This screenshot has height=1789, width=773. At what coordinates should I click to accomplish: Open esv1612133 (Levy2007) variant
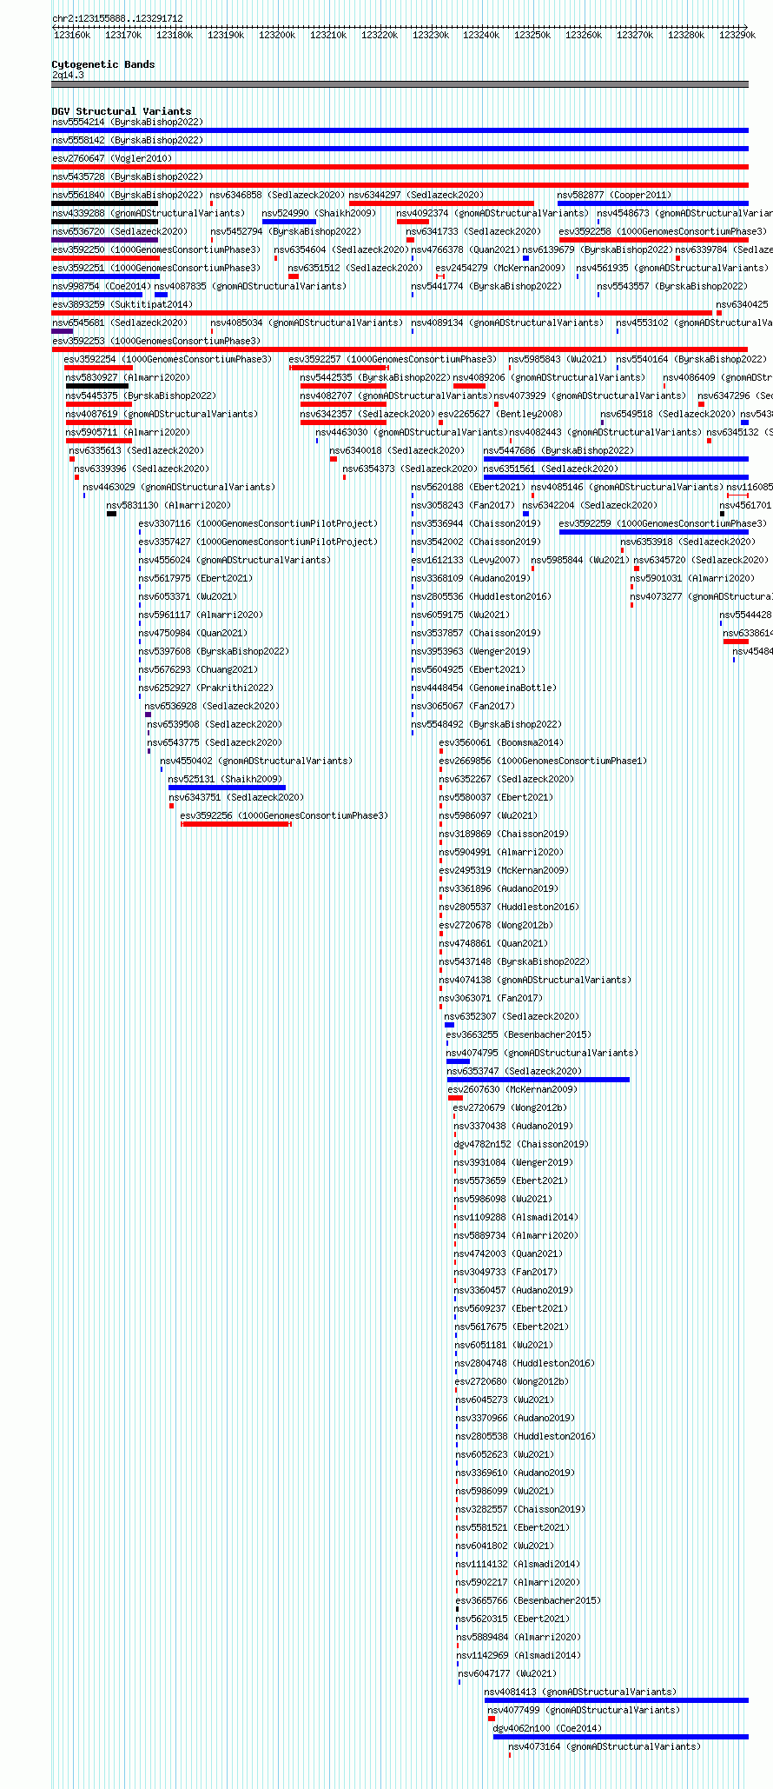pyautogui.click(x=465, y=561)
